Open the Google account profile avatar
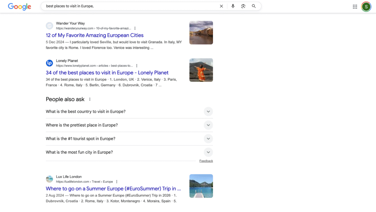The height and width of the screenshot is (212, 376). (366, 7)
